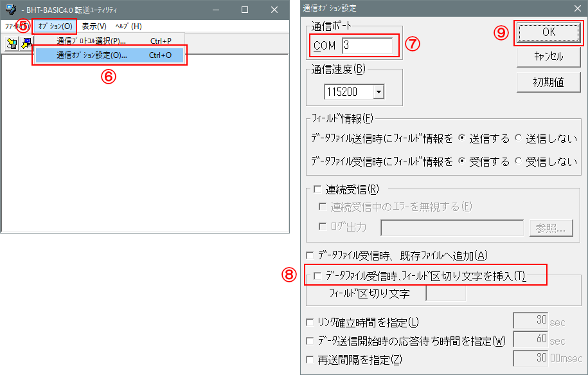Select 通信オプション設定(O)... menu entry
Screen dimensions: 588x375
coord(92,55)
